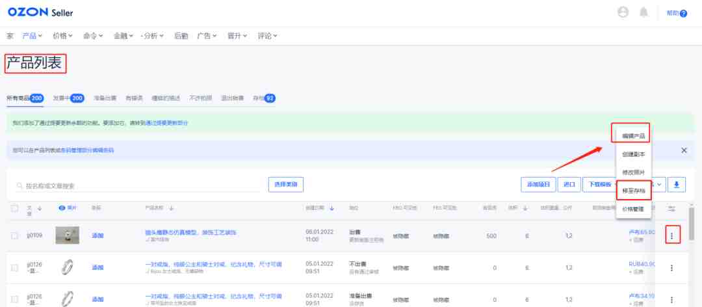Click 添加 link in the 不出售 row

[97, 267]
